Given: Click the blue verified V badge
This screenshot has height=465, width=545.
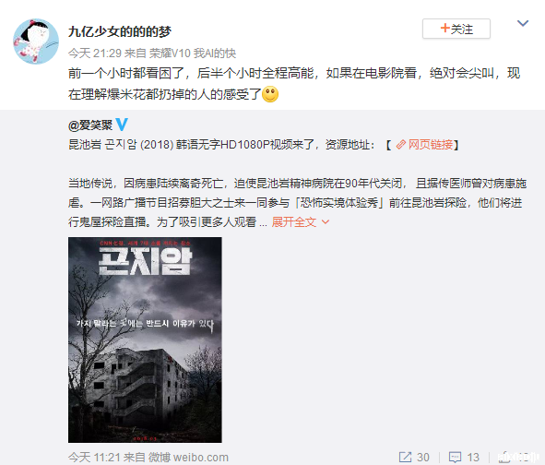Looking at the screenshot, I should coord(122,125).
